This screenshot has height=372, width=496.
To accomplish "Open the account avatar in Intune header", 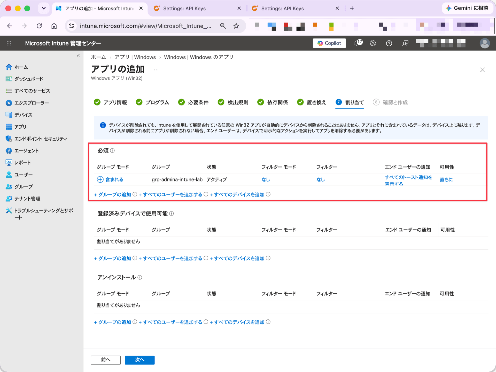I will [485, 43].
